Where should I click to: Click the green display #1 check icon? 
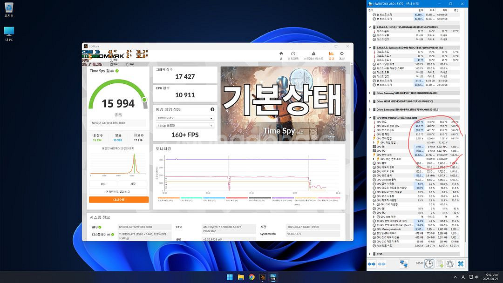coord(113,234)
